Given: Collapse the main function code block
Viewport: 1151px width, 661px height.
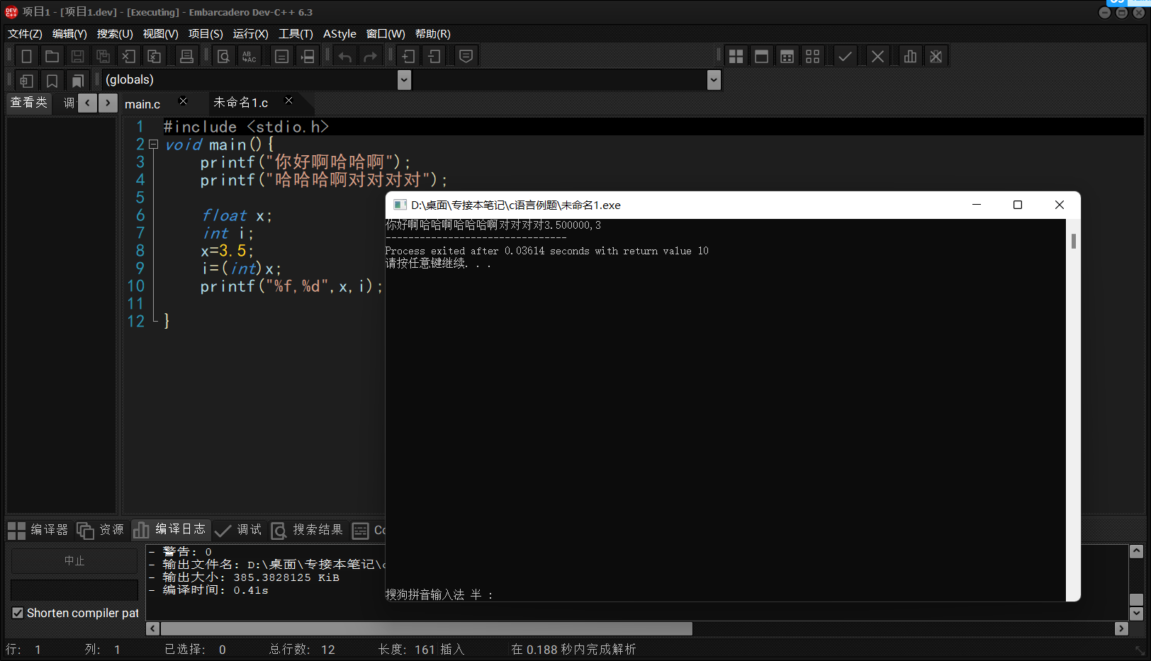Looking at the screenshot, I should click(x=153, y=144).
